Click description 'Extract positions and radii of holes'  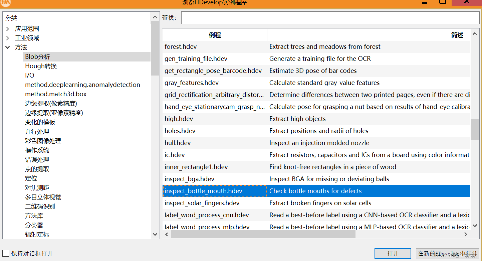[x=319, y=131]
